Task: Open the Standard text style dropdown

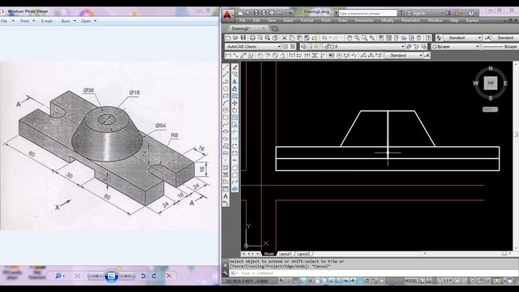Action: point(462,38)
